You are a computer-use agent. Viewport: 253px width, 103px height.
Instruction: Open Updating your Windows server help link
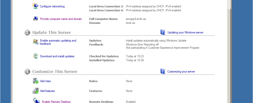[185, 32]
